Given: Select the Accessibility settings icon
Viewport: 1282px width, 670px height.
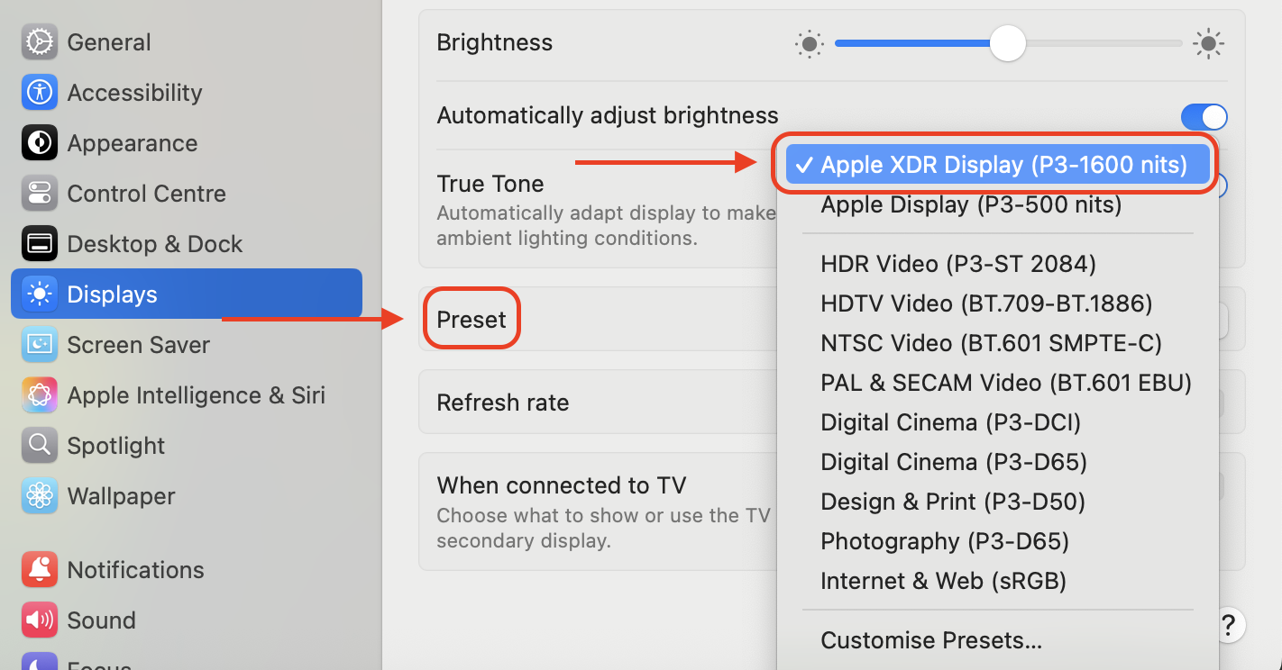Looking at the screenshot, I should pos(133,92).
